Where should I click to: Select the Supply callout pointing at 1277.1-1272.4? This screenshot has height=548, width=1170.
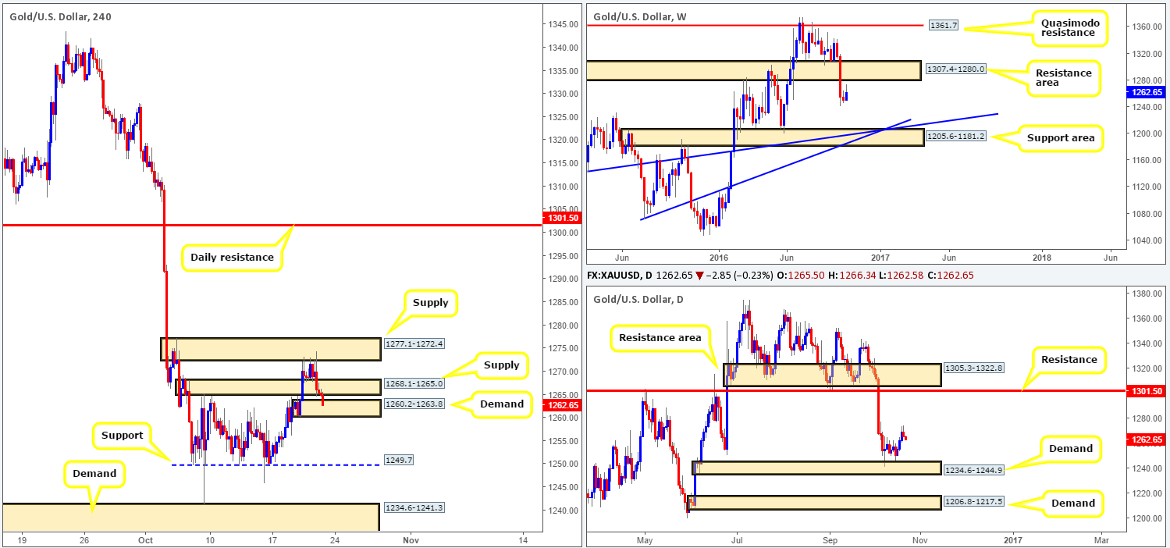(x=431, y=301)
